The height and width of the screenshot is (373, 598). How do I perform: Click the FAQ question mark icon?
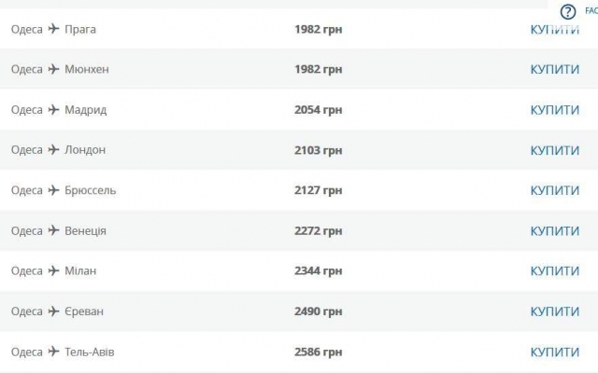click(568, 12)
